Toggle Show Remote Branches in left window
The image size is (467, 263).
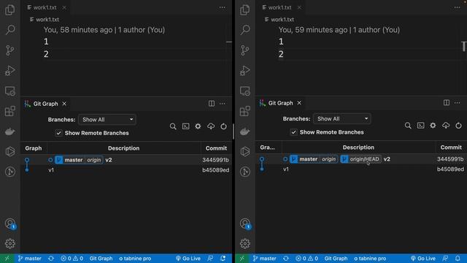click(x=58, y=133)
